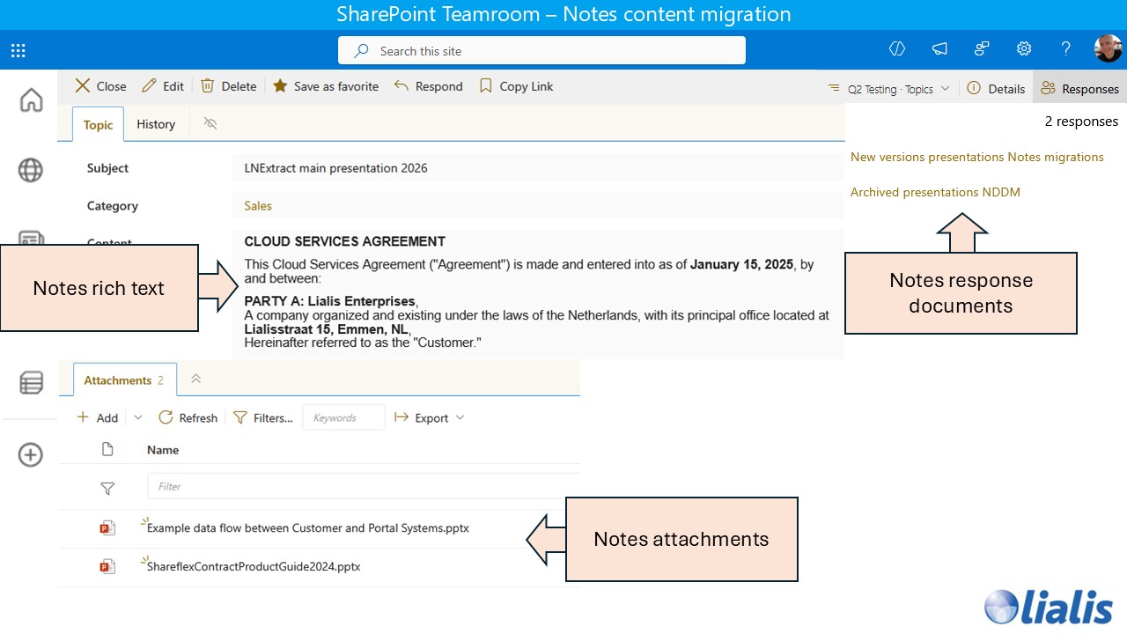Expand the Add dropdown in the Attachments toolbar
Viewport: 1127px width, 634px height.
coord(137,417)
